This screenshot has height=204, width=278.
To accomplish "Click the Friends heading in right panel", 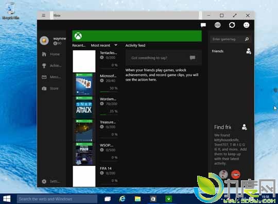I will [218, 51].
